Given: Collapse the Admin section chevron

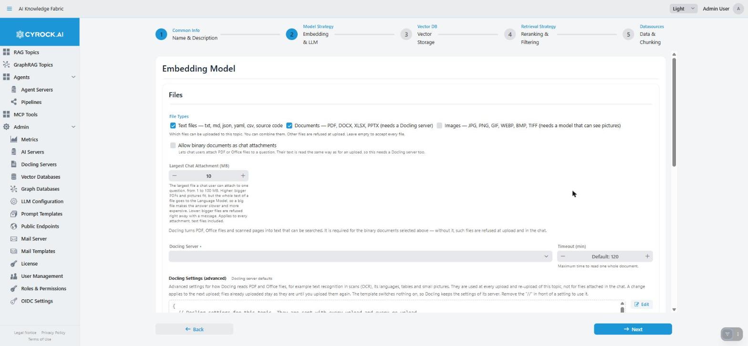Looking at the screenshot, I should tap(73, 127).
